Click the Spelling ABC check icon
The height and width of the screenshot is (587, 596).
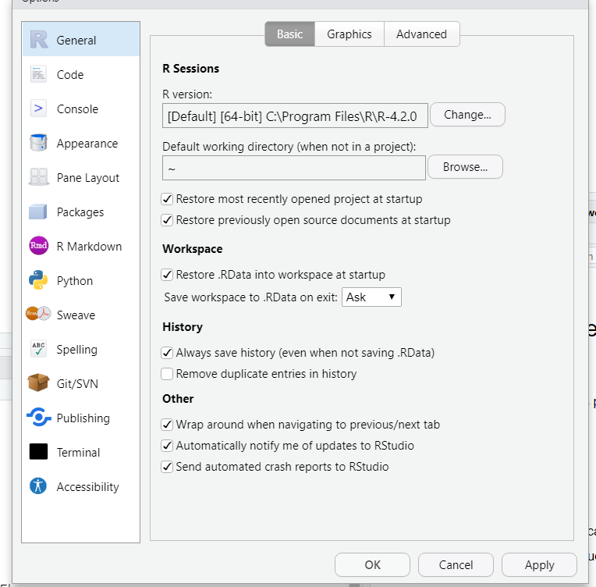38,349
